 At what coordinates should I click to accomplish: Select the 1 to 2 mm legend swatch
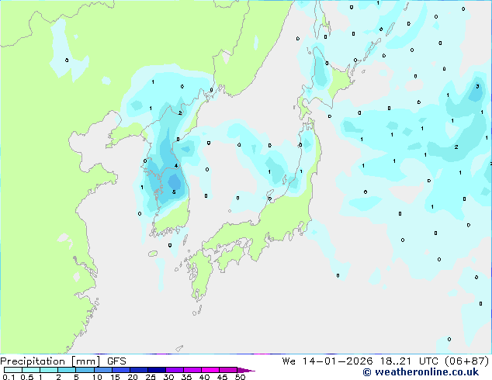coord(49,370)
